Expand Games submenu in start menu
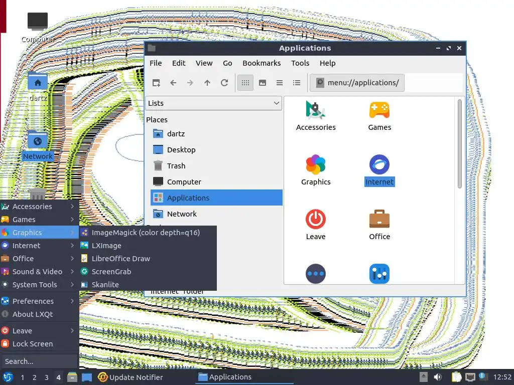Image resolution: width=514 pixels, height=385 pixels. (x=39, y=220)
